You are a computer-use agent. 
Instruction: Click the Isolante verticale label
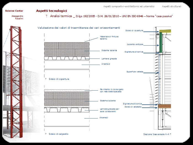pyautogui.click(x=135, y=44)
